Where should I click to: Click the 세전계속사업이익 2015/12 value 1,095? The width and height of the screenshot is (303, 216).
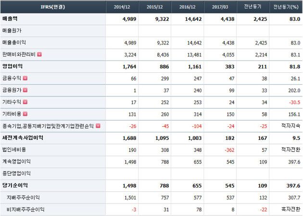[x=162, y=138]
